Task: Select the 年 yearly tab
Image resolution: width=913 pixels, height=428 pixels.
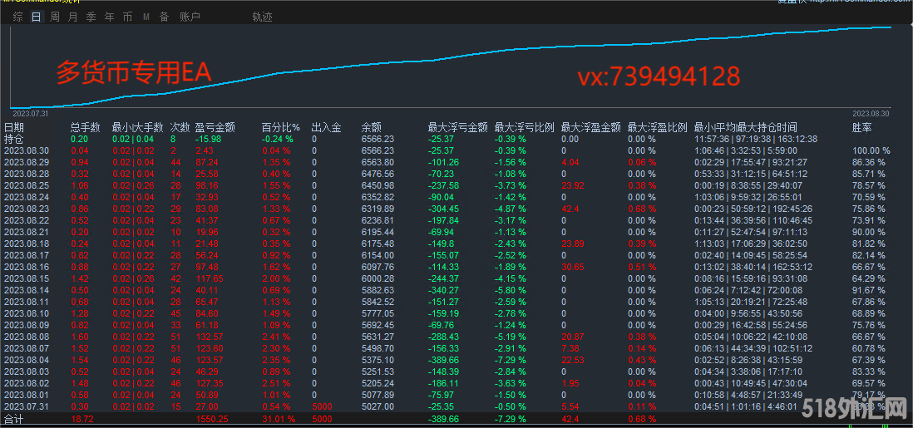Action: (x=109, y=17)
